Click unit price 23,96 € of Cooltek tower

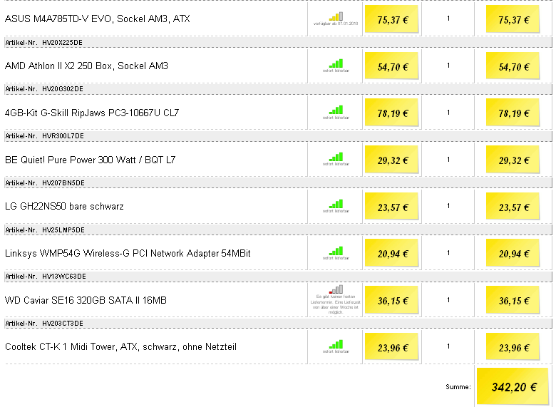391,347
